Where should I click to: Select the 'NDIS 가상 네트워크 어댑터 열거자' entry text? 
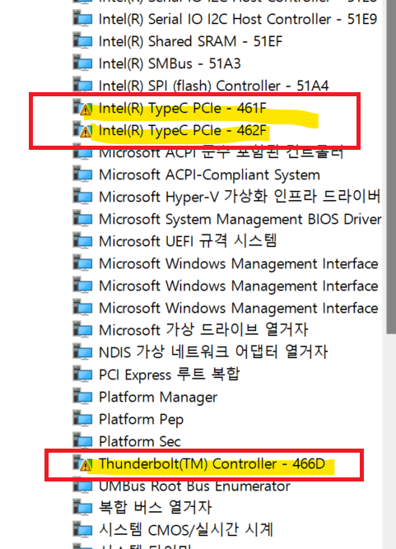pyautogui.click(x=213, y=352)
